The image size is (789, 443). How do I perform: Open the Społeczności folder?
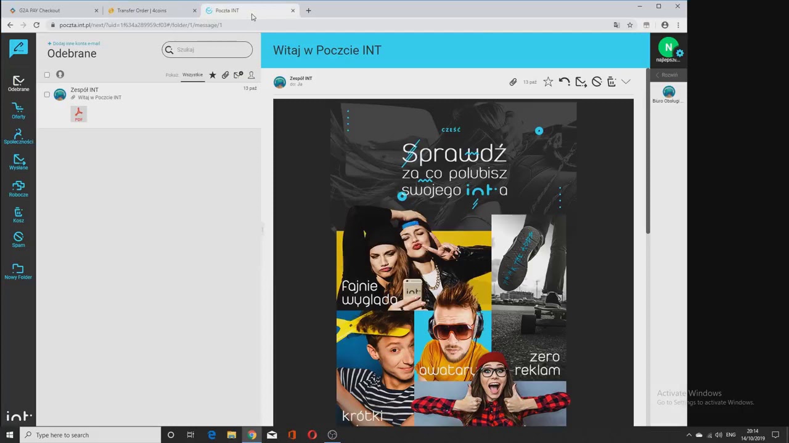click(18, 137)
